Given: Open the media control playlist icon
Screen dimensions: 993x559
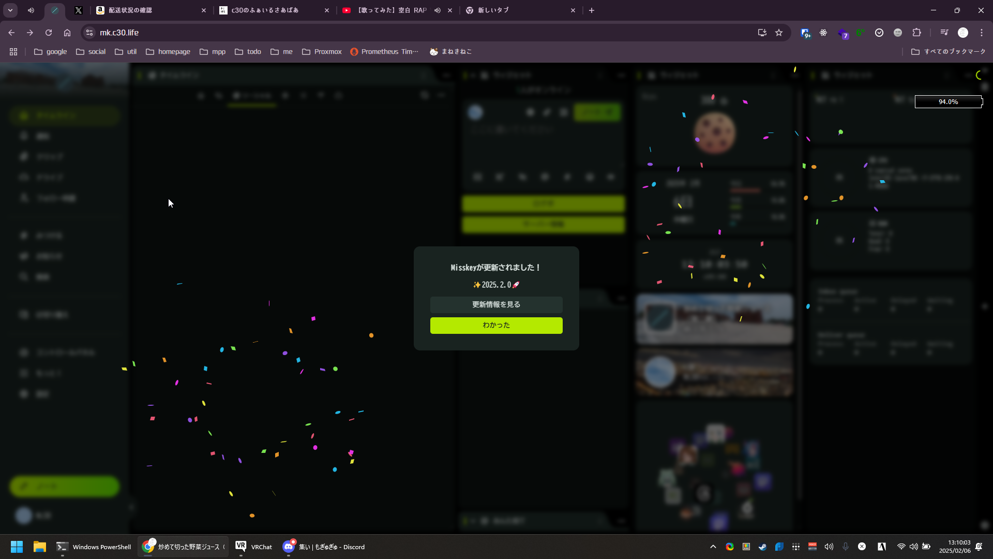Looking at the screenshot, I should point(944,33).
